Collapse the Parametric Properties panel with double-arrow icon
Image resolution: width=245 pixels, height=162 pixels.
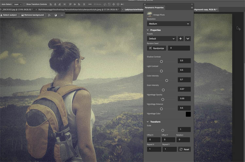pyautogui.click(x=192, y=4)
